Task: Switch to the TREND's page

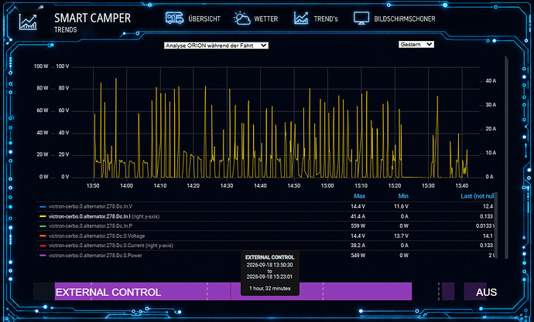Action: point(326,19)
